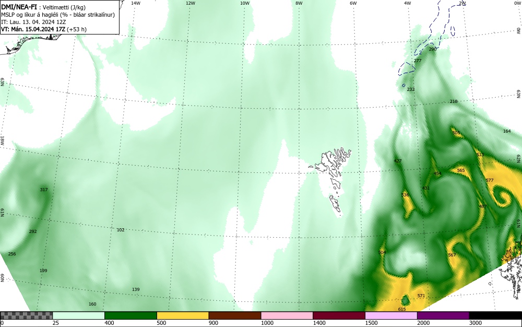Click the map value '565'
522x327 pixels.
(x=461, y=170)
